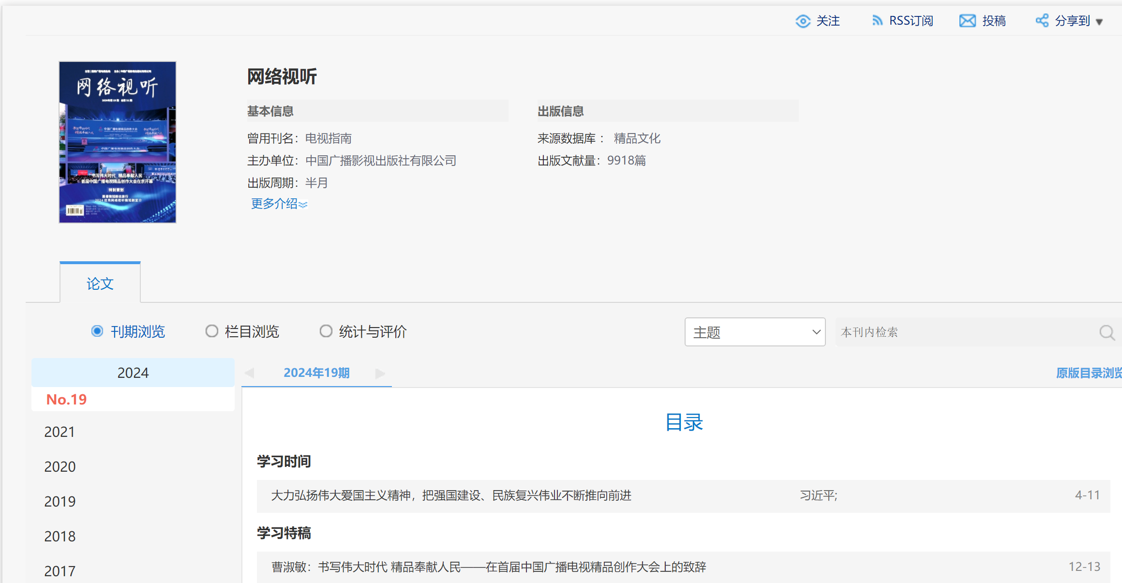Select the 统计与评价 radio button
Image resolution: width=1122 pixels, height=583 pixels.
(x=326, y=331)
